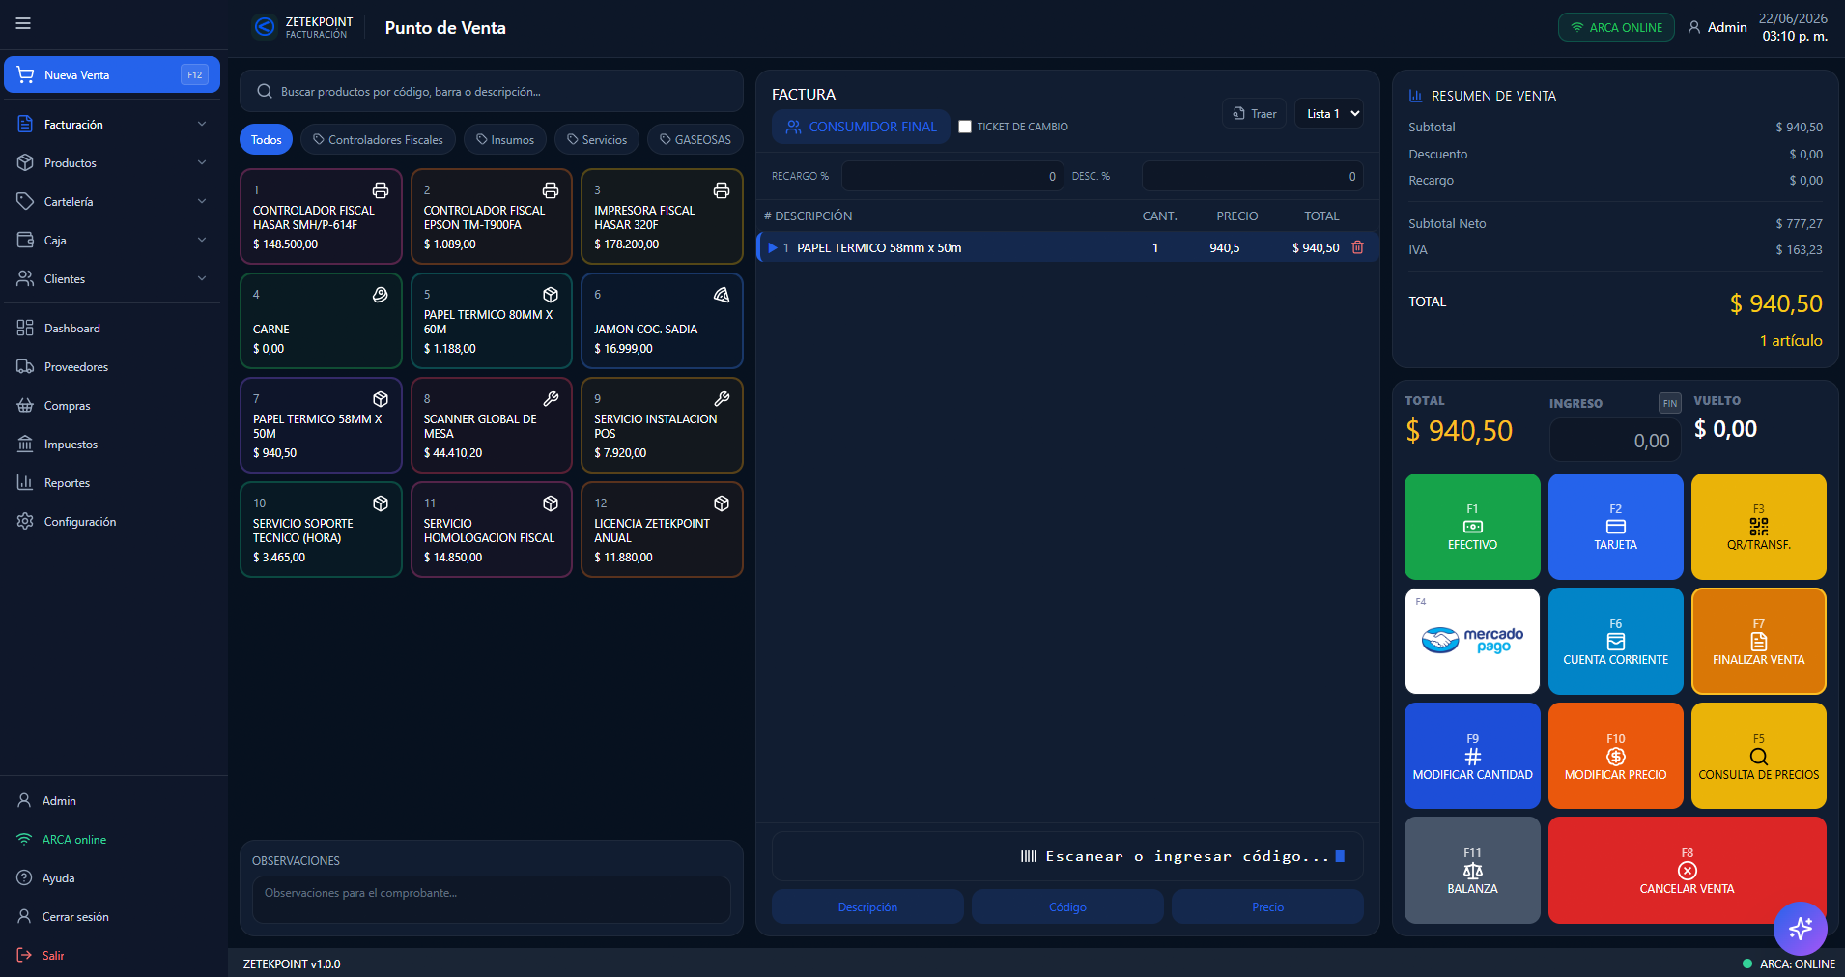Image resolution: width=1845 pixels, height=977 pixels.
Task: Pay with F2 Tarjeta
Action: 1615,527
